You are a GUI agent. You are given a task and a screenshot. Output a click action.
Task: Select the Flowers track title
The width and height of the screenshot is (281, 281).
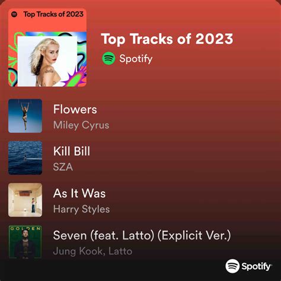75,109
